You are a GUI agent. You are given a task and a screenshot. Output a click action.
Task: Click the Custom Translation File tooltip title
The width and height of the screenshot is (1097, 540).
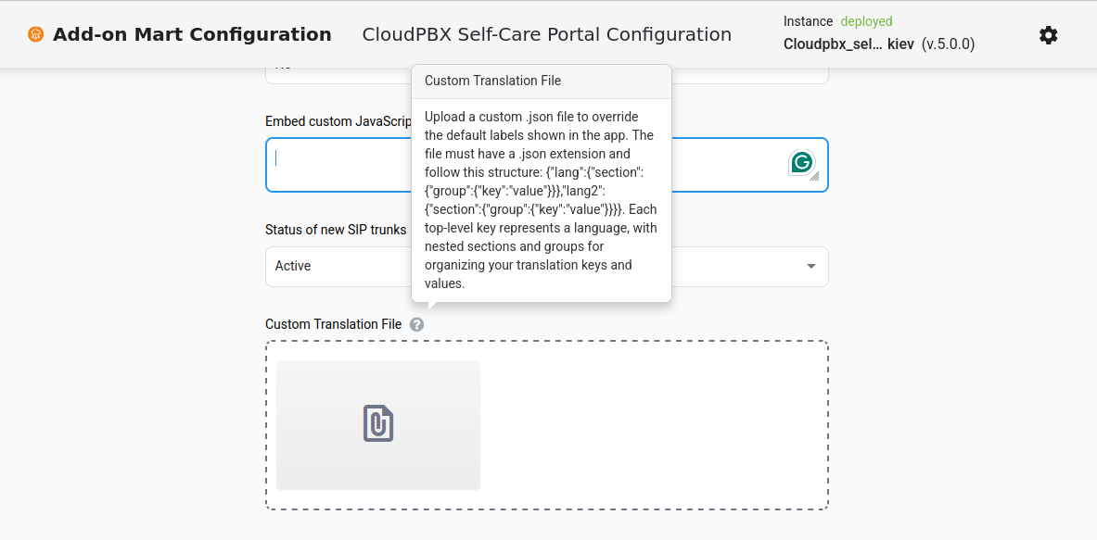pyautogui.click(x=492, y=81)
